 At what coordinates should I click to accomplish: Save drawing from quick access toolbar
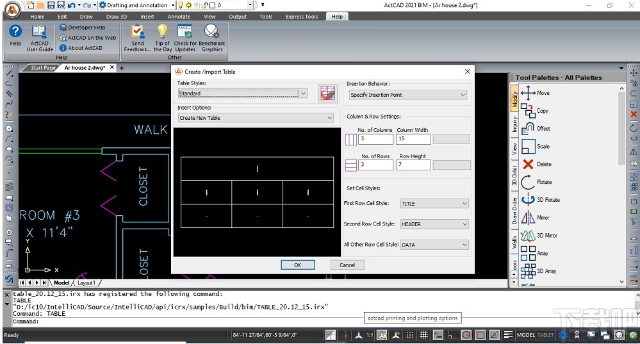(x=51, y=5)
